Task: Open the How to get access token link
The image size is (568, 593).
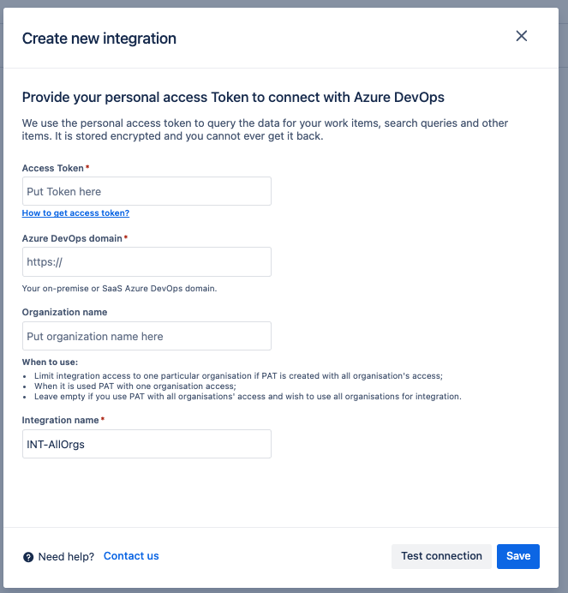Action: point(75,213)
